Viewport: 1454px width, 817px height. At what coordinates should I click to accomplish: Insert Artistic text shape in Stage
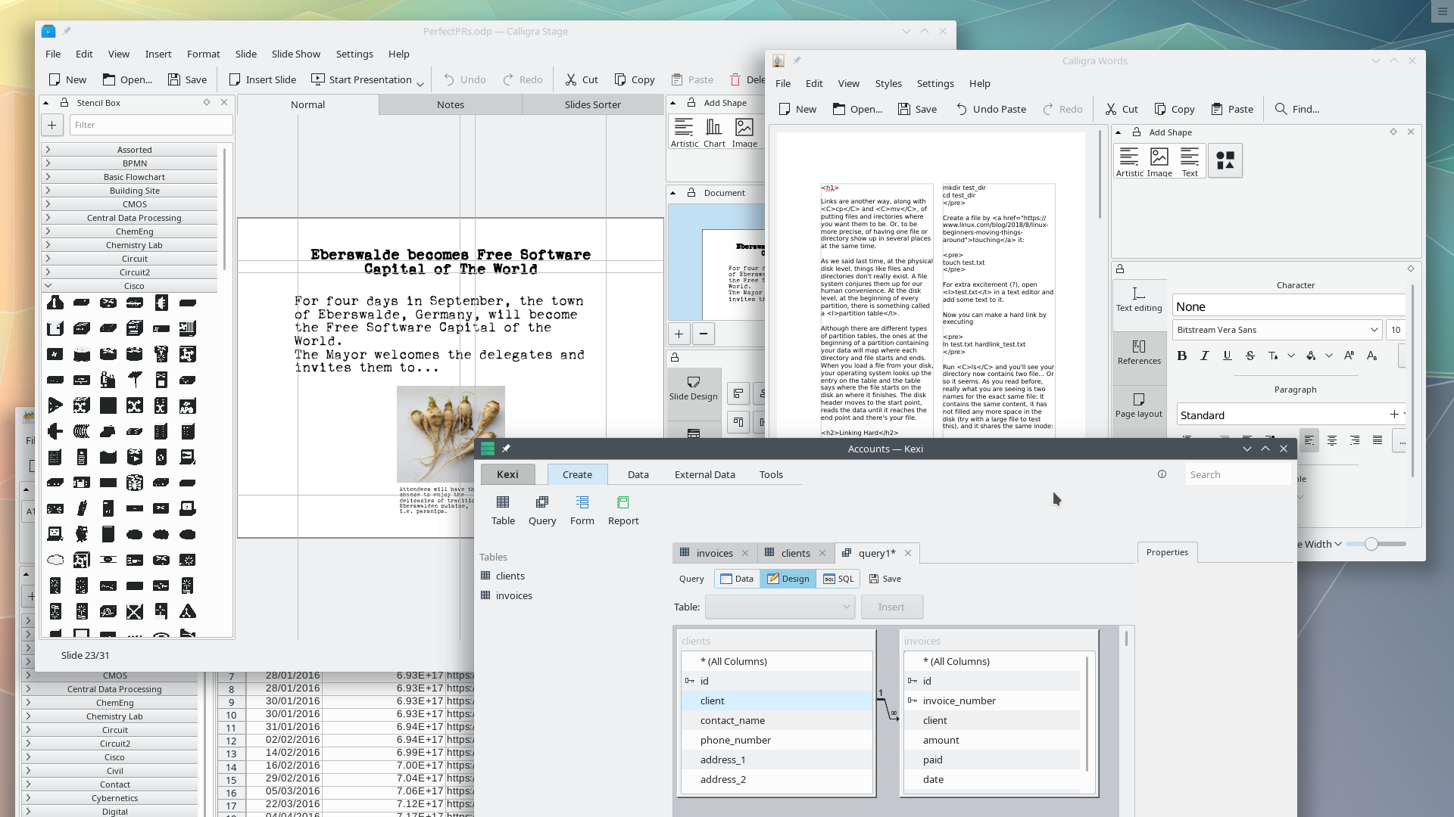pyautogui.click(x=685, y=132)
